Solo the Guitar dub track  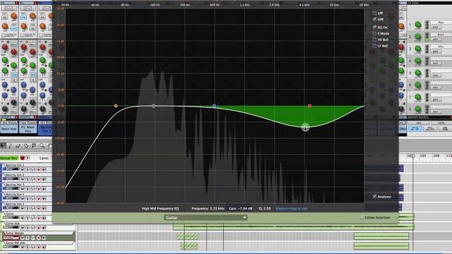pos(28,228)
